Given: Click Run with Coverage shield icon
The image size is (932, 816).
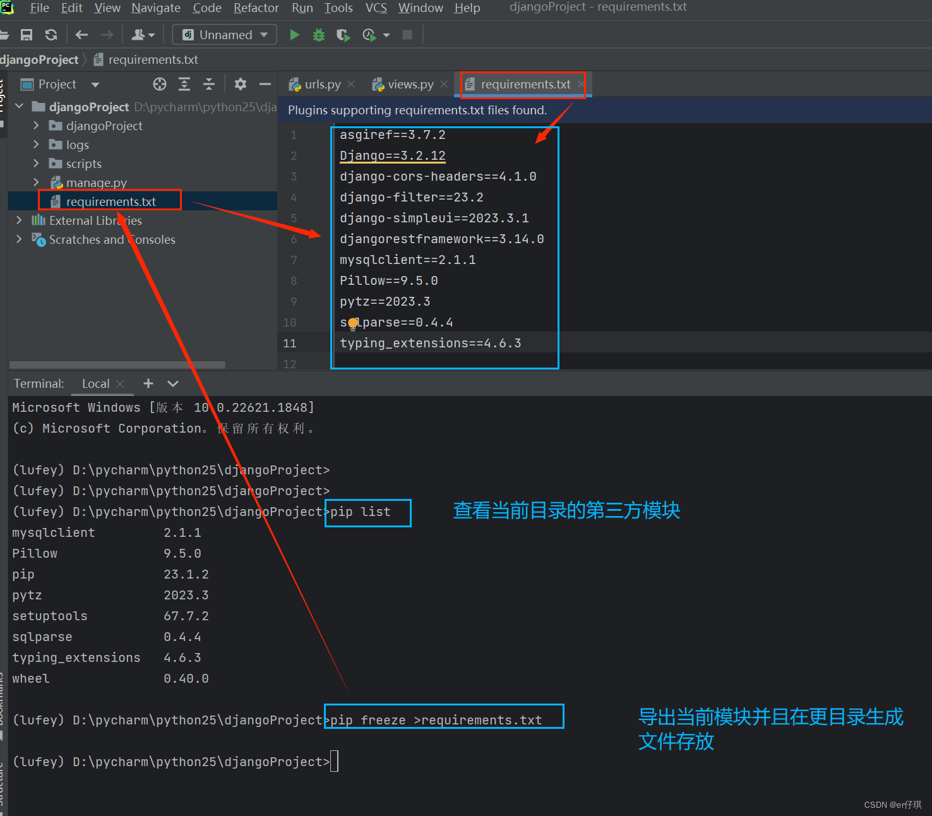Looking at the screenshot, I should [x=343, y=35].
